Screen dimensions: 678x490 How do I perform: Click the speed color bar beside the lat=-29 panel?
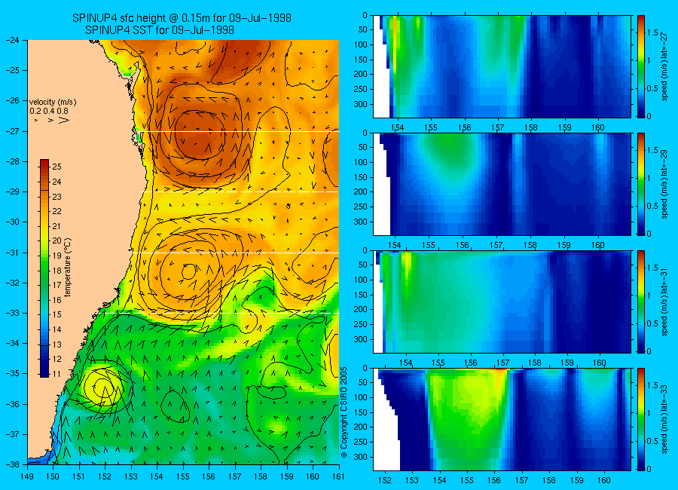(x=640, y=184)
